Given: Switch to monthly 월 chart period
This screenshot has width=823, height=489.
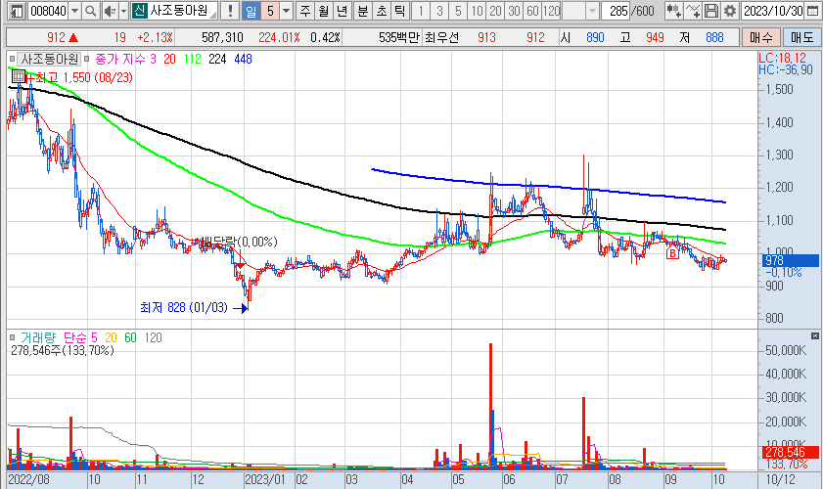Looking at the screenshot, I should point(324,11).
